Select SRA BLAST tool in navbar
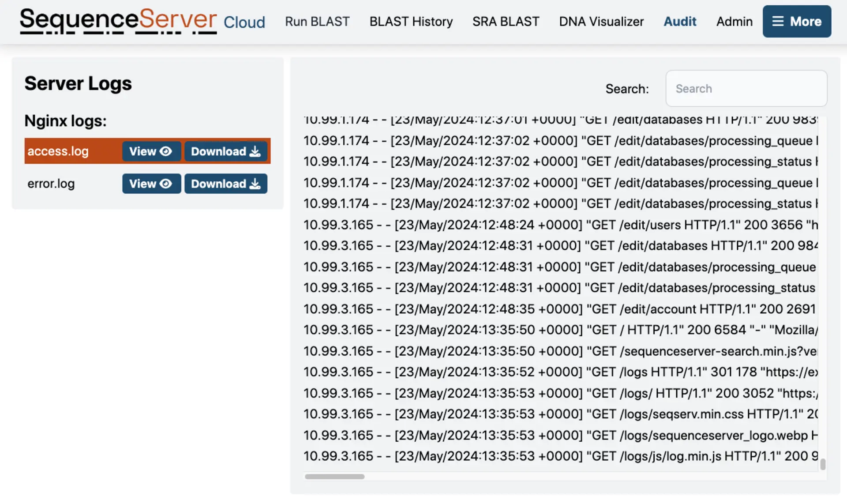847x500 pixels. (505, 21)
